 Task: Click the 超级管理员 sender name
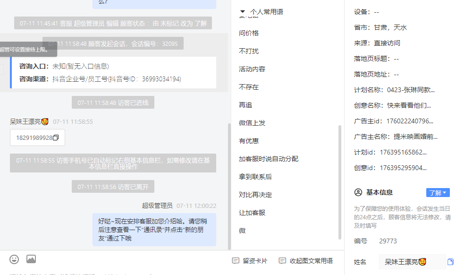[157, 206]
